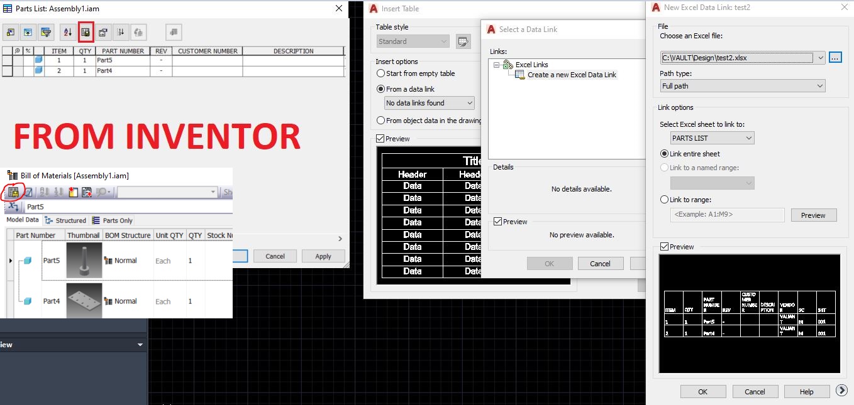Enable the Start from empty table option
The width and height of the screenshot is (854, 405).
380,73
